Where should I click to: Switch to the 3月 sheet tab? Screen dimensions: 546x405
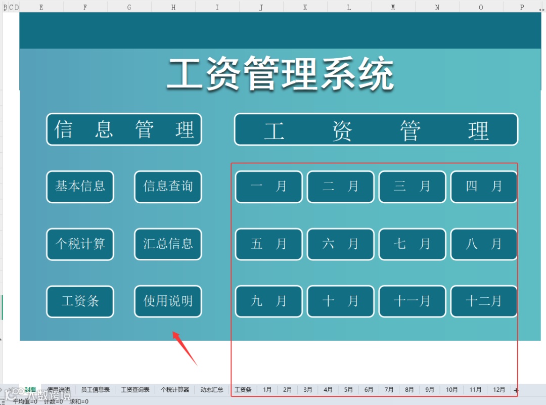coord(307,390)
